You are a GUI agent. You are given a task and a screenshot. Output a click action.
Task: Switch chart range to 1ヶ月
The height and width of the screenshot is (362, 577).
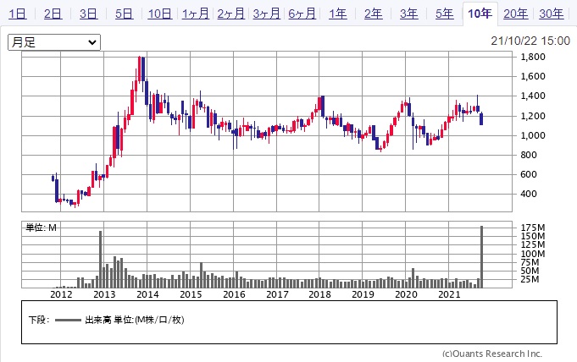[196, 14]
